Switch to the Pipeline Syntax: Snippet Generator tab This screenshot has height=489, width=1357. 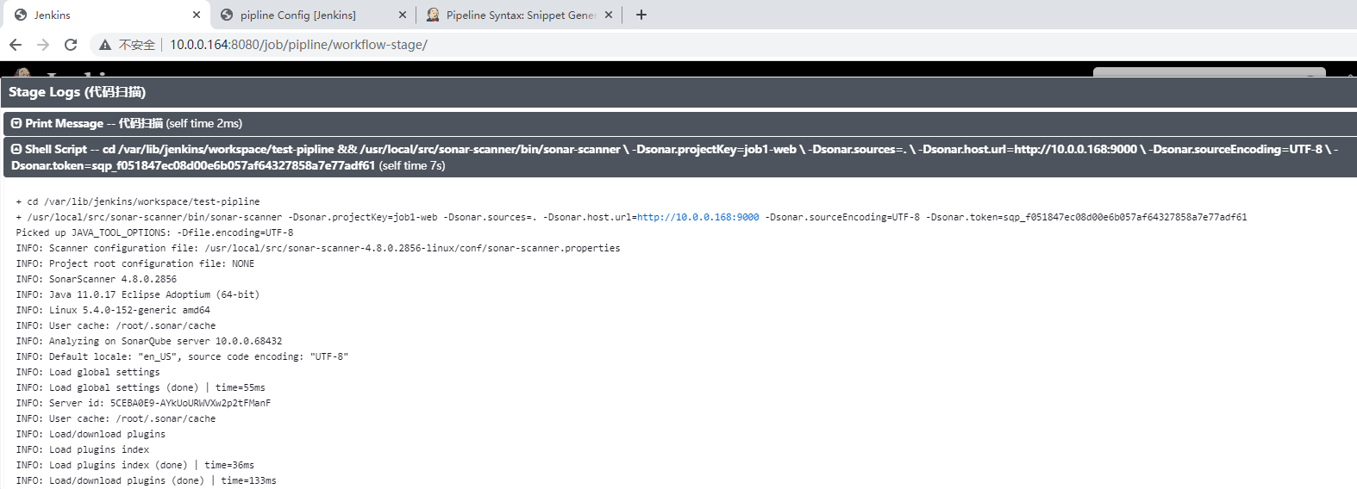pos(518,15)
